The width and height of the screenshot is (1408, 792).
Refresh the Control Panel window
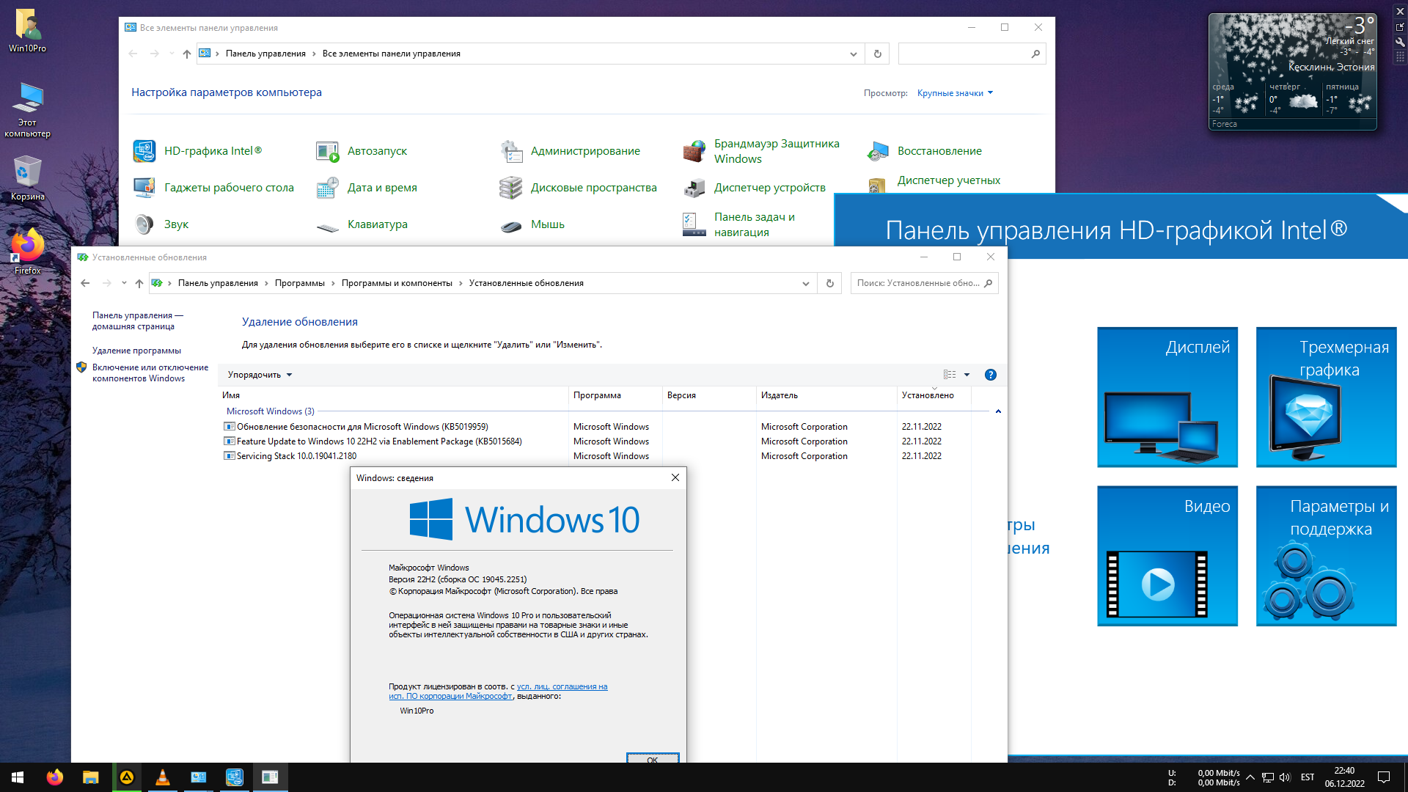pos(878,54)
